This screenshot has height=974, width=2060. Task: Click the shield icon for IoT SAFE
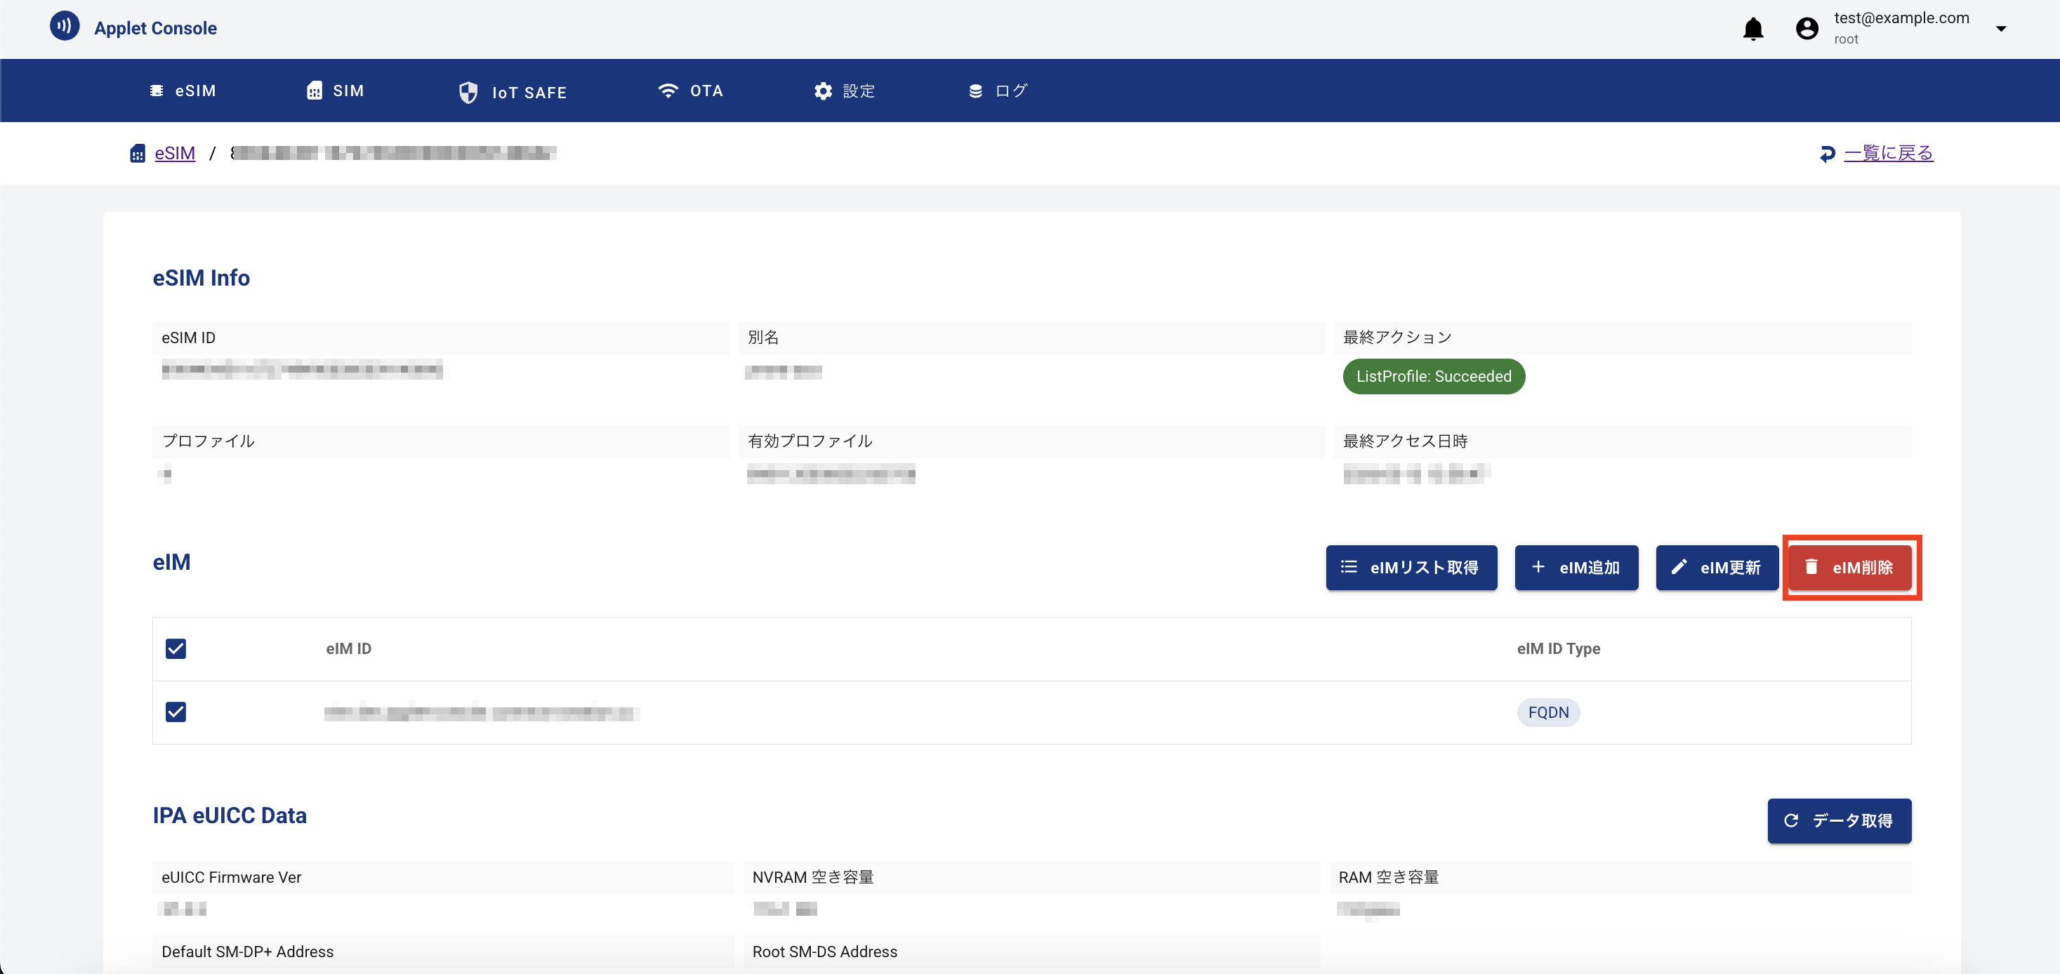pos(468,92)
